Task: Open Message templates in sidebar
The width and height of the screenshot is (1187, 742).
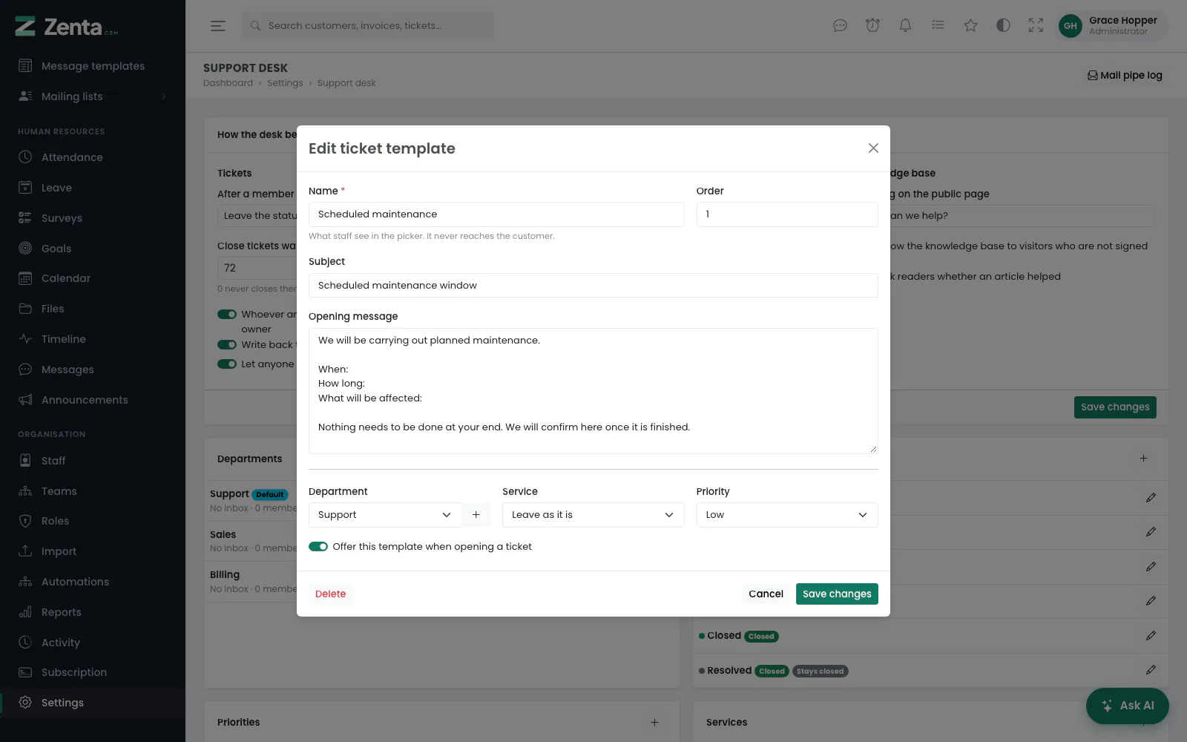Action: click(93, 66)
